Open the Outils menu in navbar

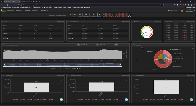[x=27, y=10]
